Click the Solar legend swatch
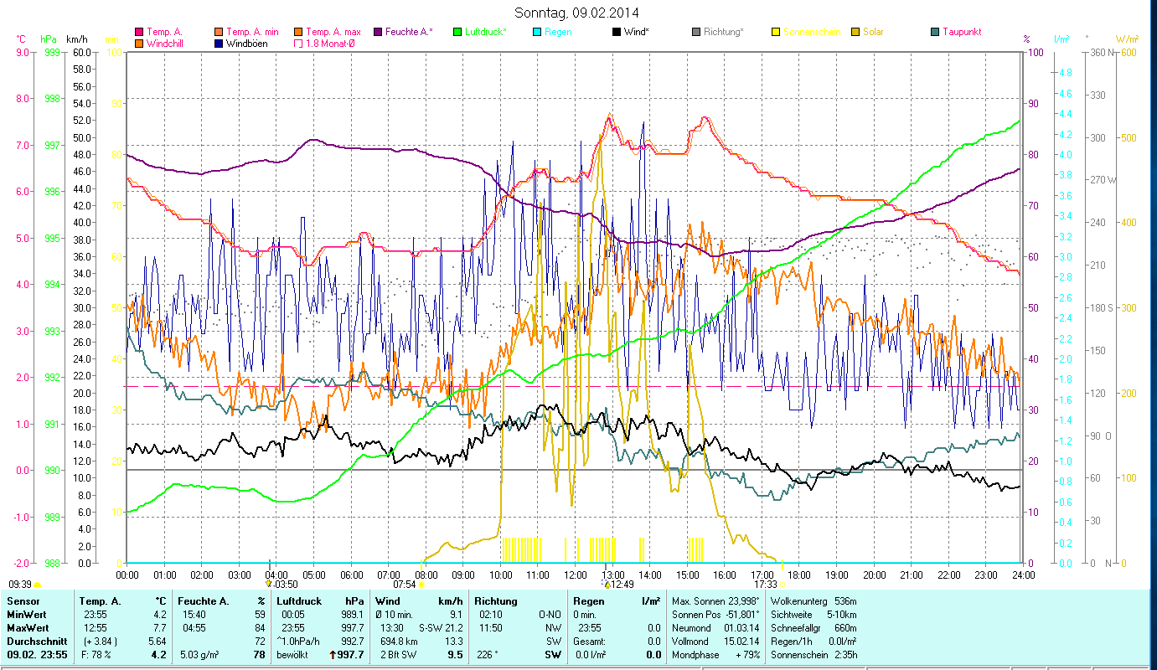The width and height of the screenshot is (1157, 670). tap(855, 32)
